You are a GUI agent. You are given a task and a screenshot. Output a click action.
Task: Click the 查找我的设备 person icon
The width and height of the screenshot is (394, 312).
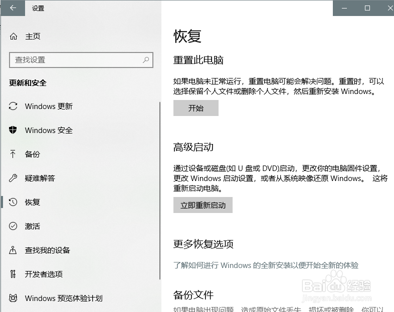pos(13,250)
